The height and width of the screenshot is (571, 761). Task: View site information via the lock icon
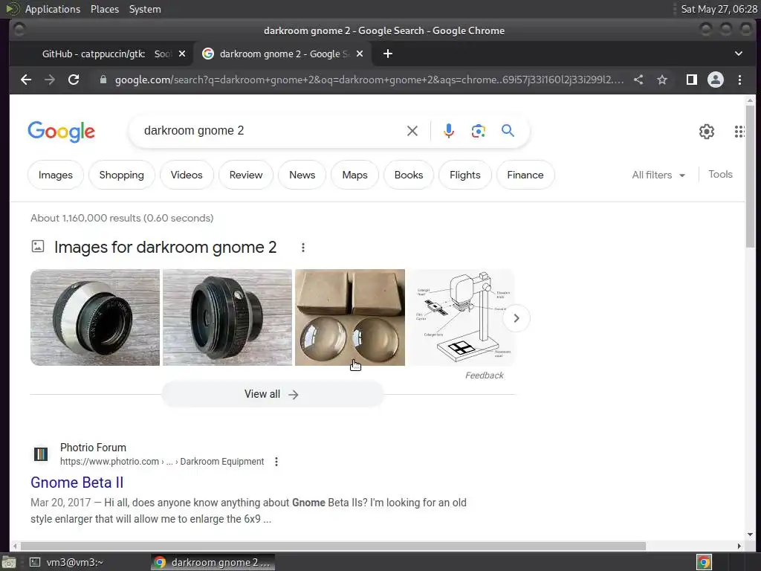pyautogui.click(x=103, y=80)
